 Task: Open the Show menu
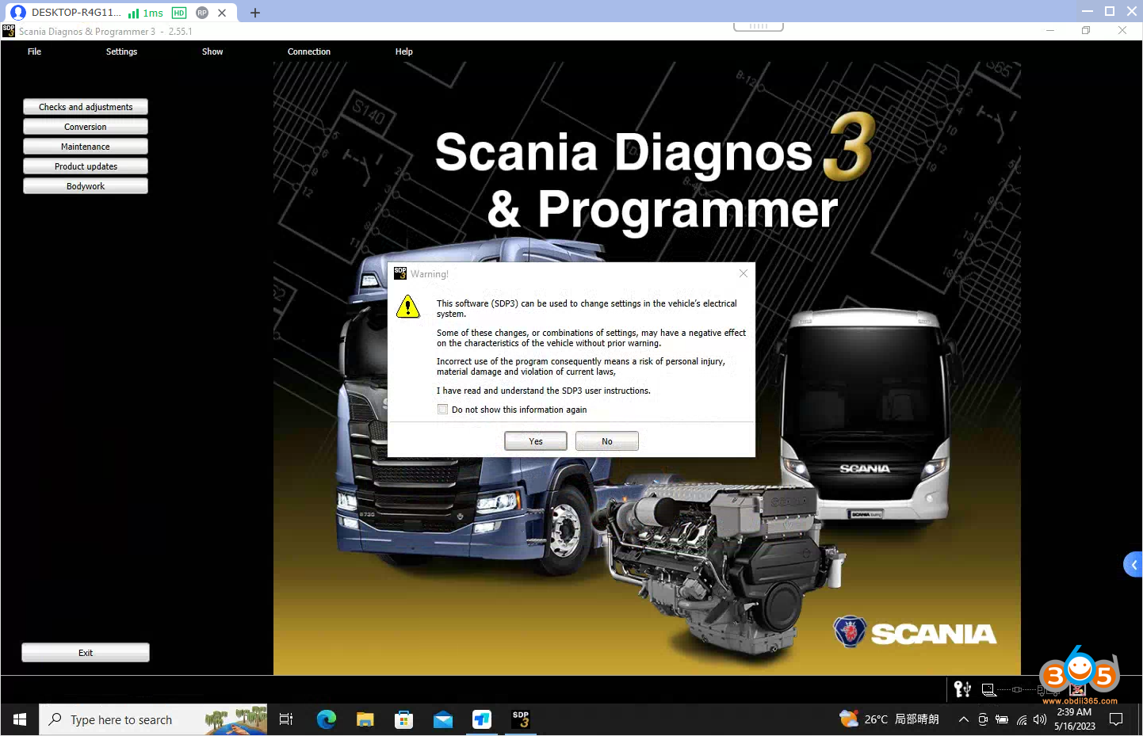212,51
